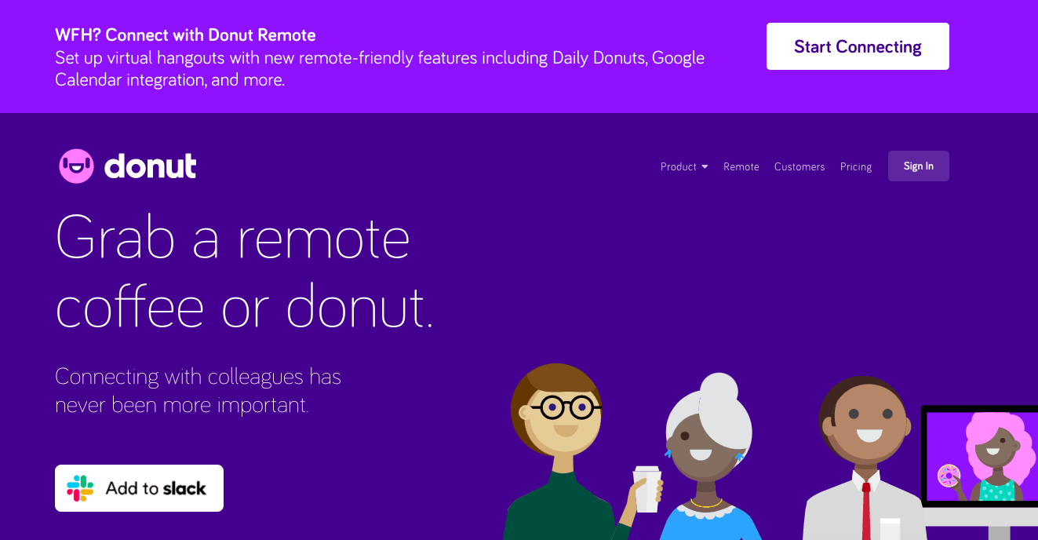Click the donut wordmark text

[x=151, y=166]
